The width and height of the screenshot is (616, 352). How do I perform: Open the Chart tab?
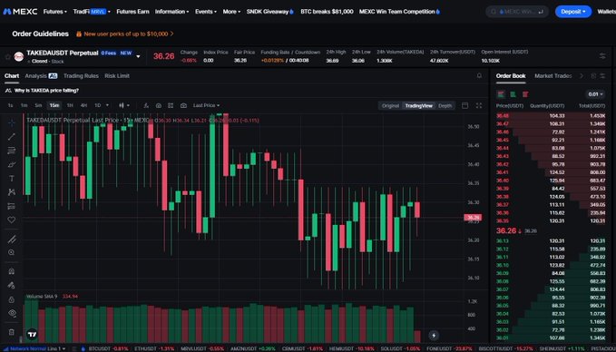click(12, 76)
